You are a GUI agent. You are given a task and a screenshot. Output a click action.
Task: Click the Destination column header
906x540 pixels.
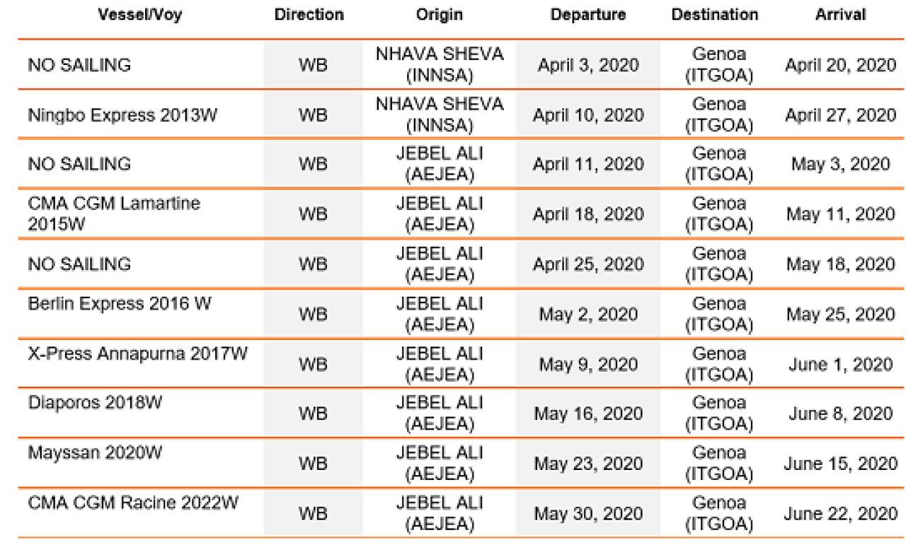pos(715,15)
